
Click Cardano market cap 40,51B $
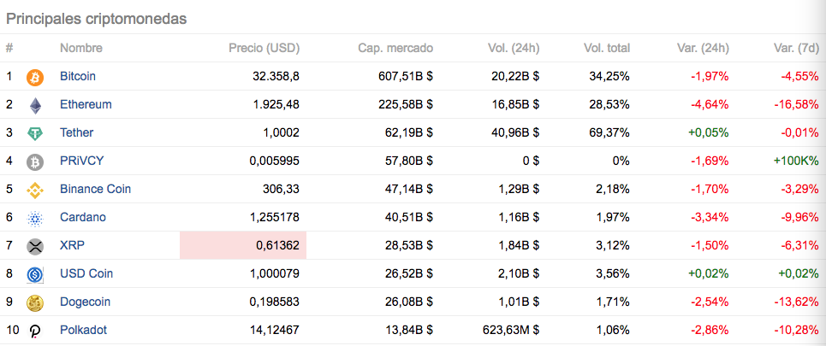(x=409, y=217)
